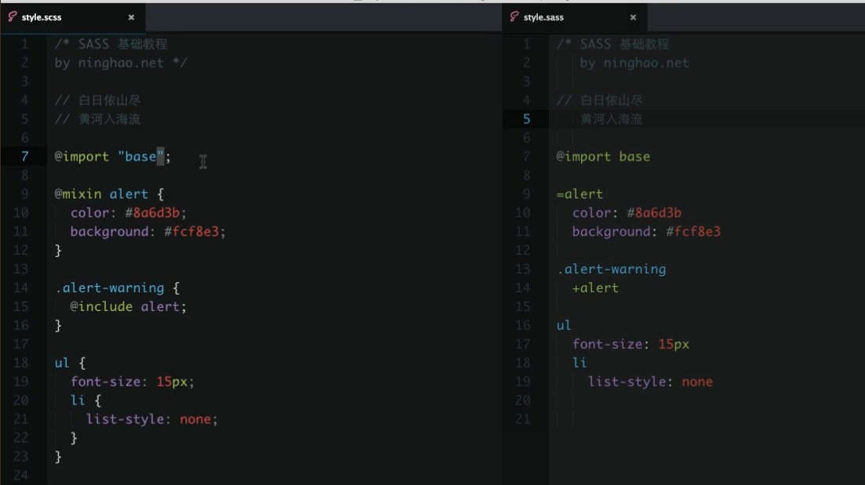Click '// 黄河入海流' comment in scss pane
Image resolution: width=865 pixels, height=485 pixels.
click(x=98, y=119)
